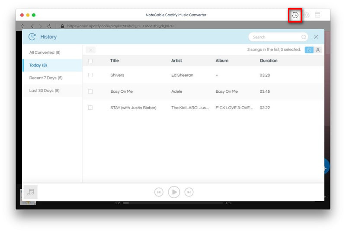Click duration 03:28

pos(265,75)
